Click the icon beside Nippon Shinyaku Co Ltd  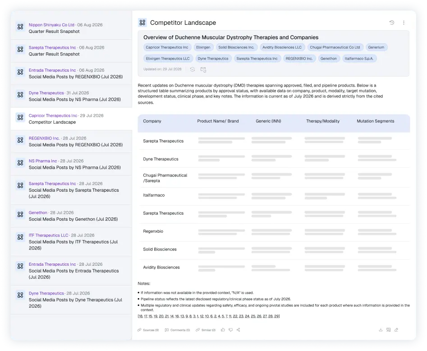(x=20, y=27)
